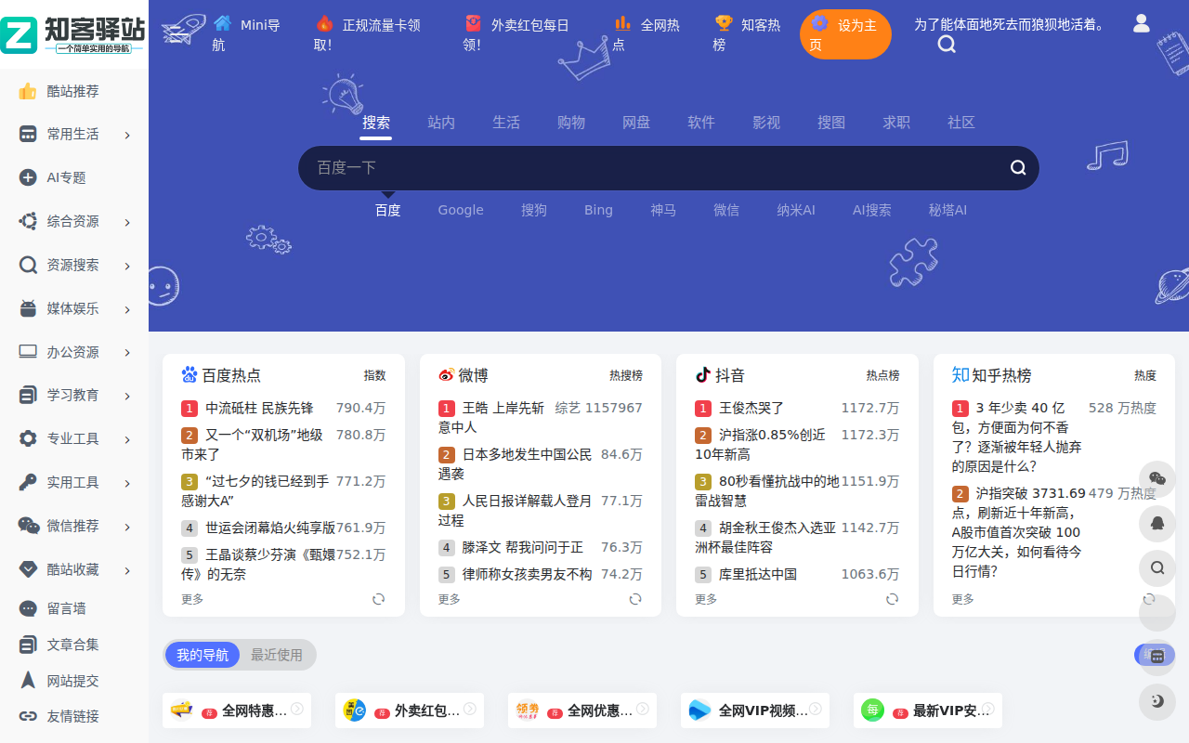Expand the 学习教育 sidebar chevron

(127, 396)
